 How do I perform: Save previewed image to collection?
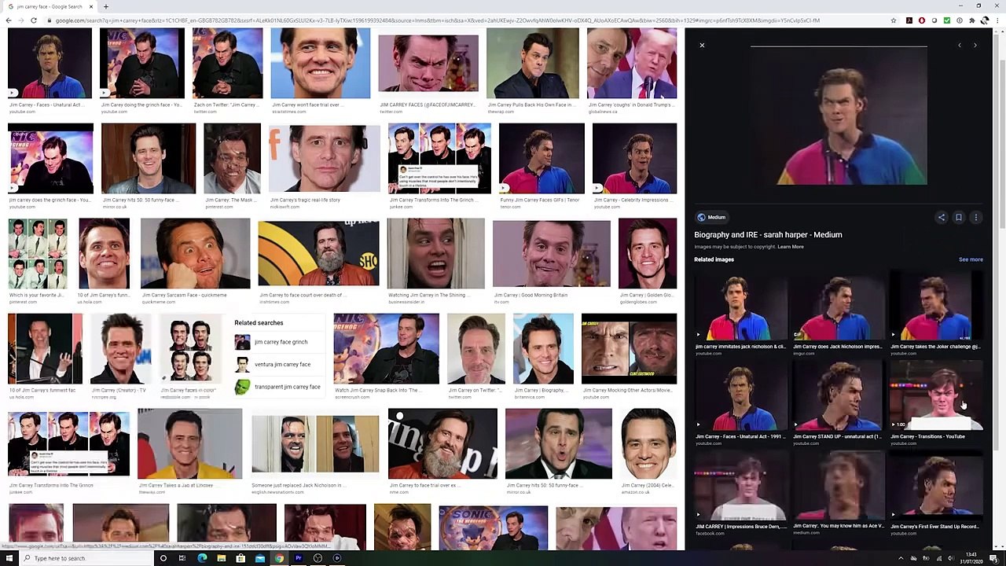pyautogui.click(x=959, y=218)
